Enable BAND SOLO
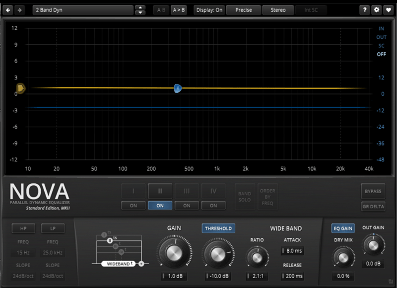The width and height of the screenshot is (397, 288). (245, 197)
